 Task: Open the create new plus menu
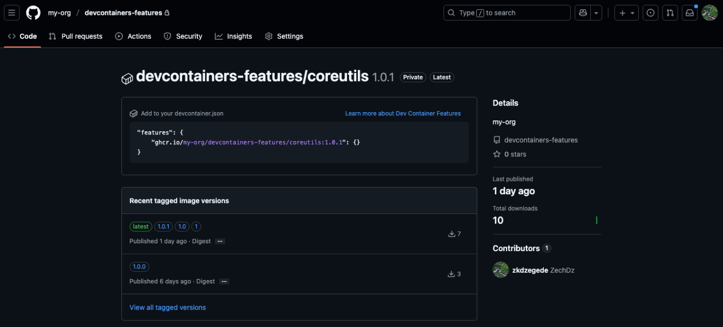coord(626,13)
